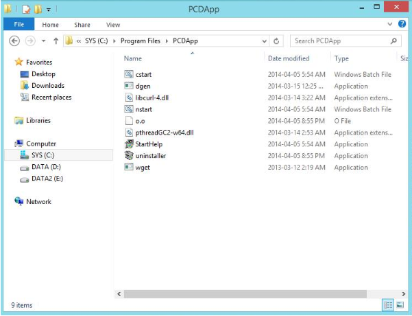Open Downloads in the Favorites list

coord(47,86)
